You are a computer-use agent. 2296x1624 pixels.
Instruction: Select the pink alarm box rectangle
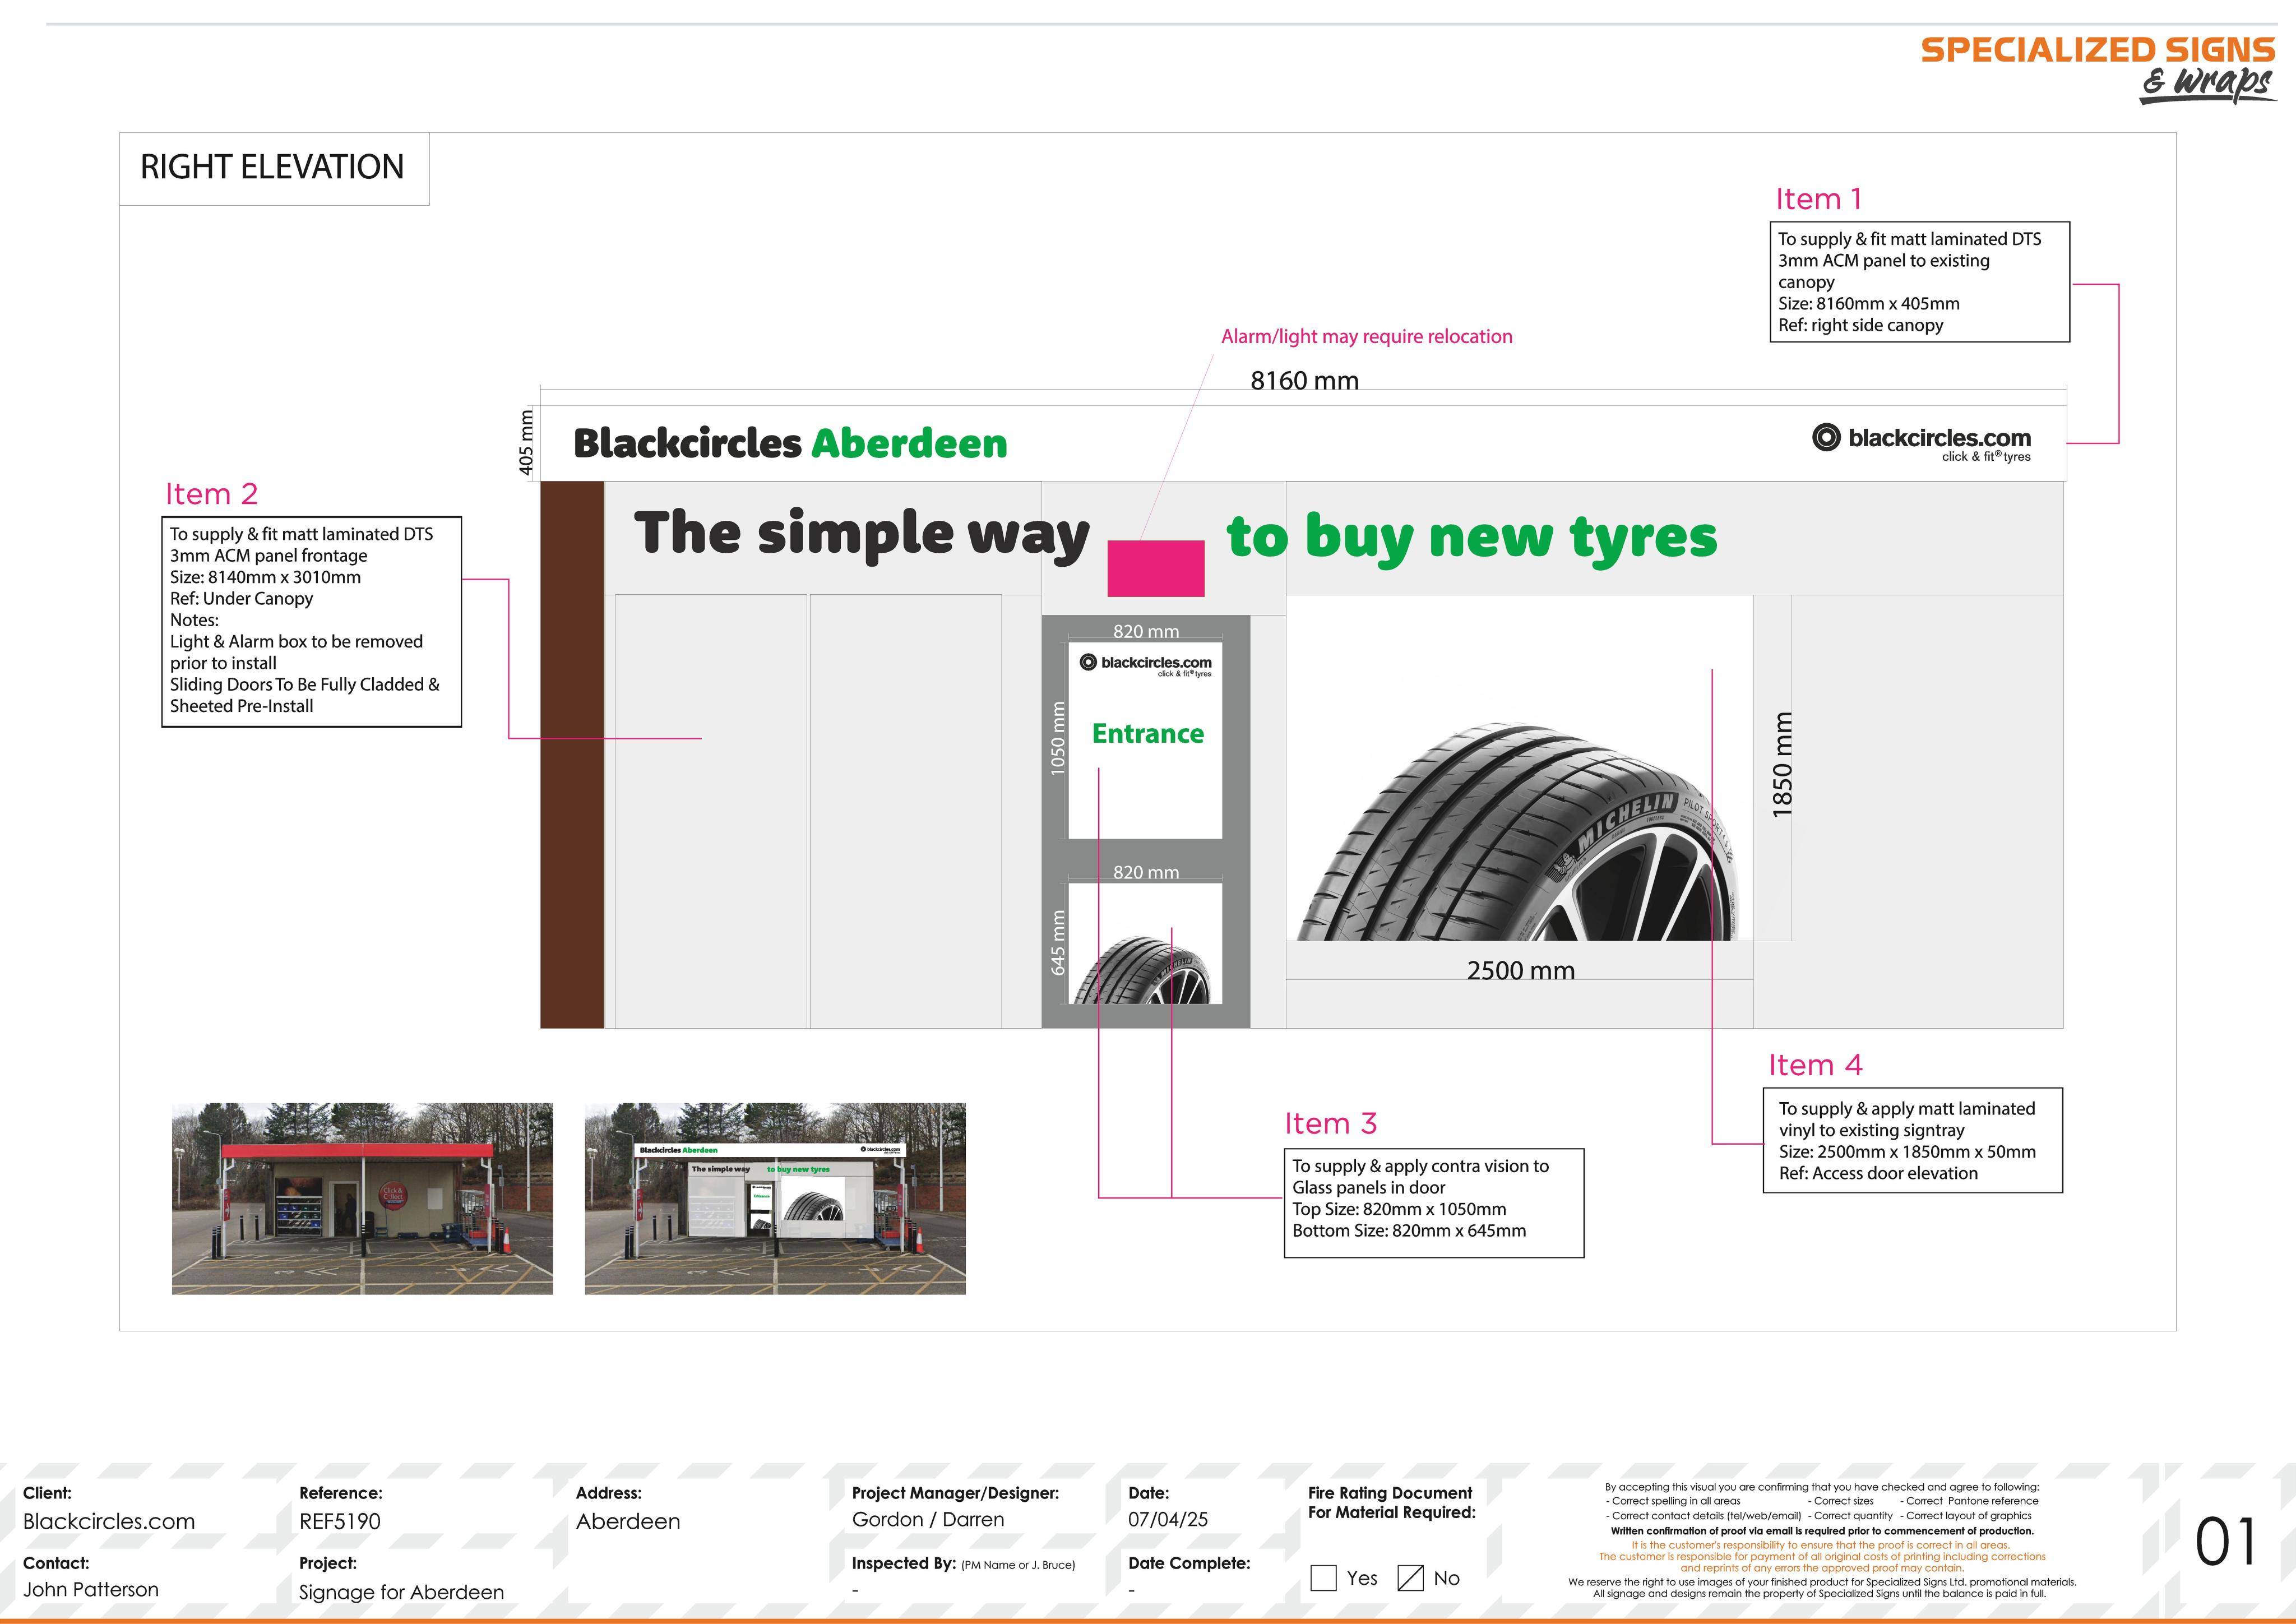coord(1155,568)
